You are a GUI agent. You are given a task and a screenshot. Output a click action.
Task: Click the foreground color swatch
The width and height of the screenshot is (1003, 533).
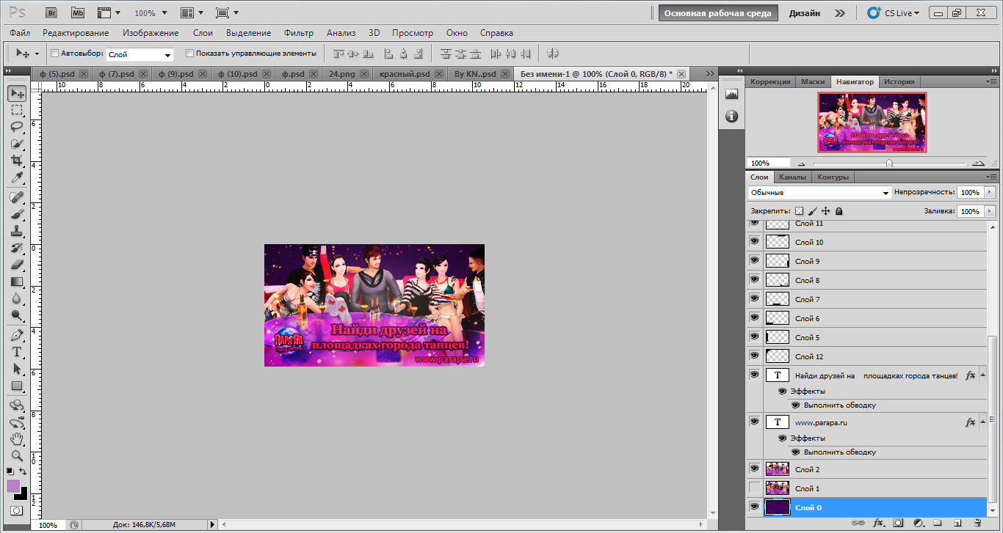pyautogui.click(x=13, y=486)
